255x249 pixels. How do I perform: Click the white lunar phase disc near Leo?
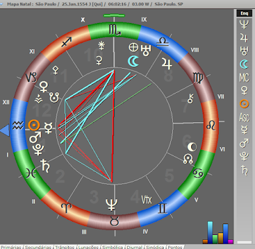[192, 147]
